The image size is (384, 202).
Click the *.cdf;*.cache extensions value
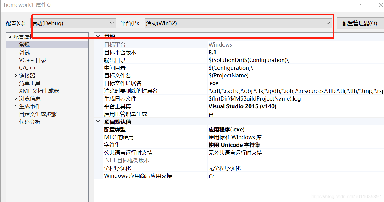coord(296,91)
